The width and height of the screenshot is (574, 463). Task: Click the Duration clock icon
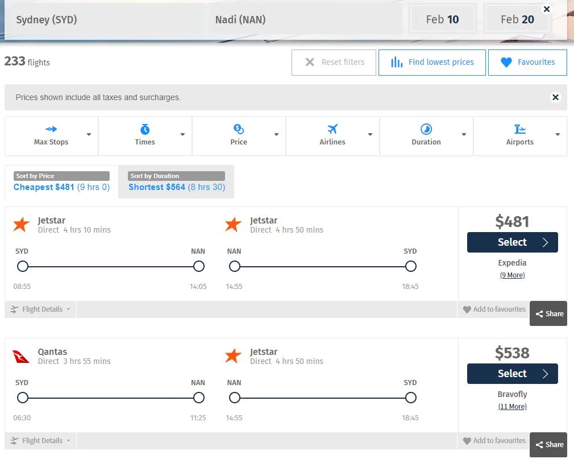(426, 129)
